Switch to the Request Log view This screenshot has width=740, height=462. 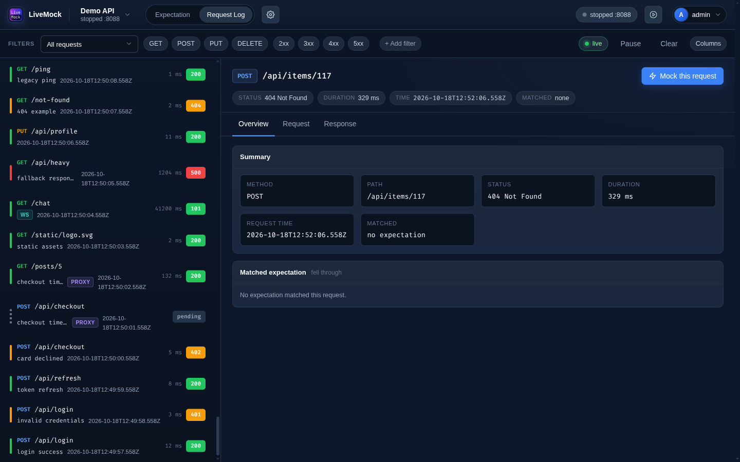pos(226,15)
